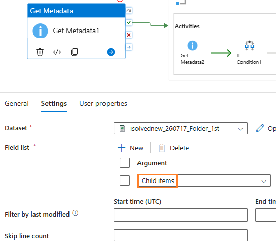Clone Get Metadata1 using copy icon

tap(74, 52)
